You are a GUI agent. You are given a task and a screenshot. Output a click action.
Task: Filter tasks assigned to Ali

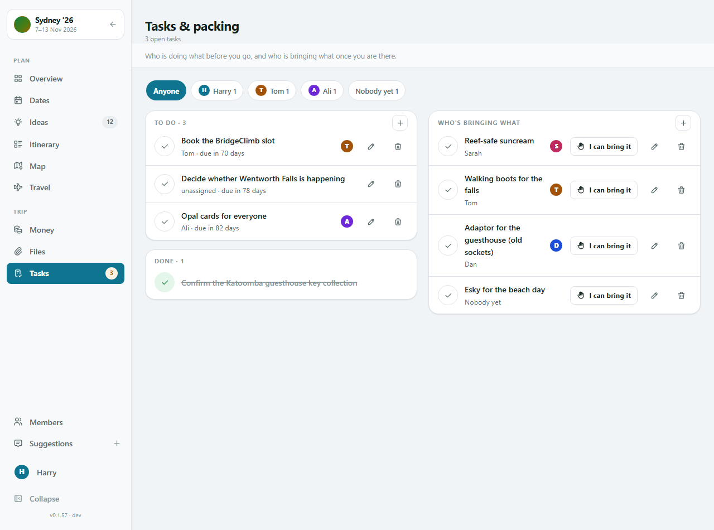[x=322, y=91]
